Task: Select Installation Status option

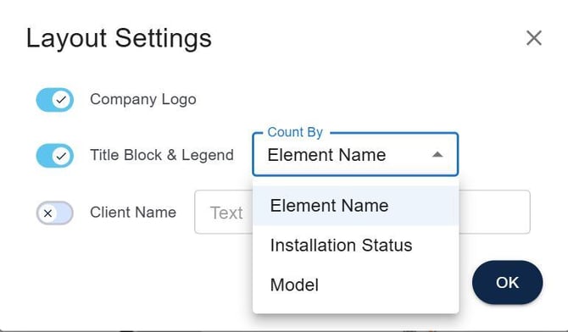Action: click(x=356, y=245)
